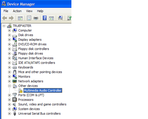Screen dimensions: 148x119
Task: Open the View menu
Action: pyautogui.click(x=29, y=11)
